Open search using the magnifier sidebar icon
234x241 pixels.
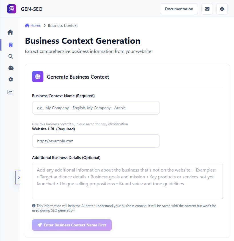tap(10, 56)
